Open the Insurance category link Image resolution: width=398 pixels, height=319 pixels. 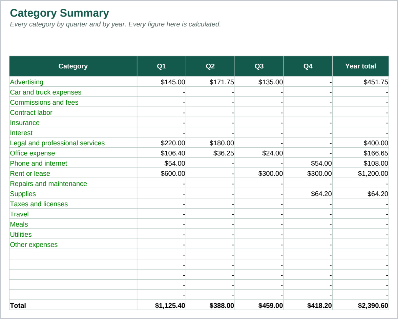(25, 123)
